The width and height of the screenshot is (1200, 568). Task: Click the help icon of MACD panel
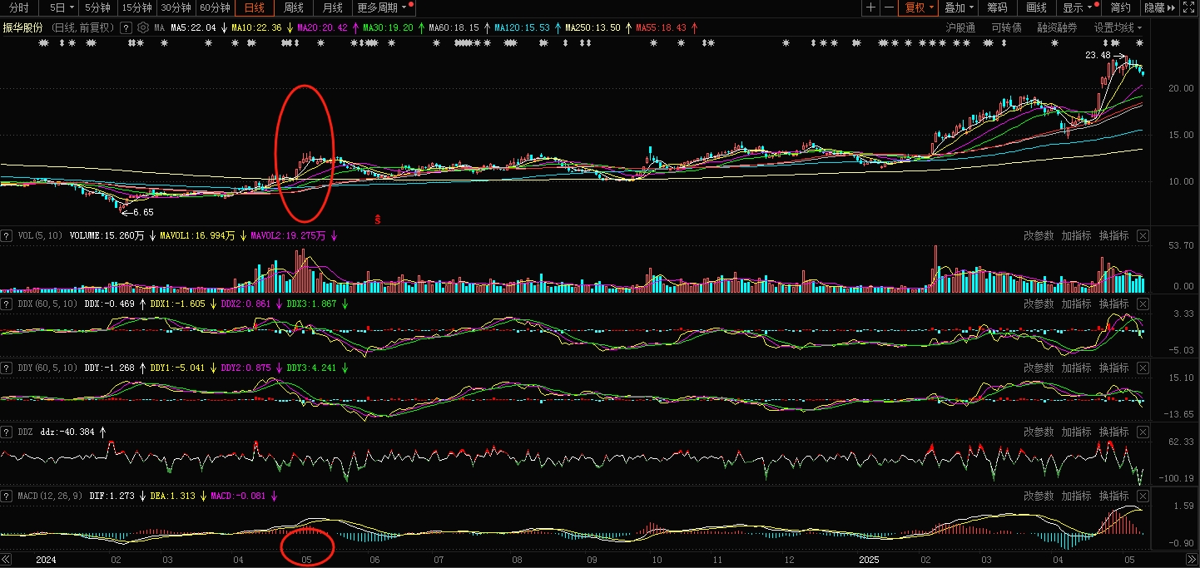coord(7,496)
